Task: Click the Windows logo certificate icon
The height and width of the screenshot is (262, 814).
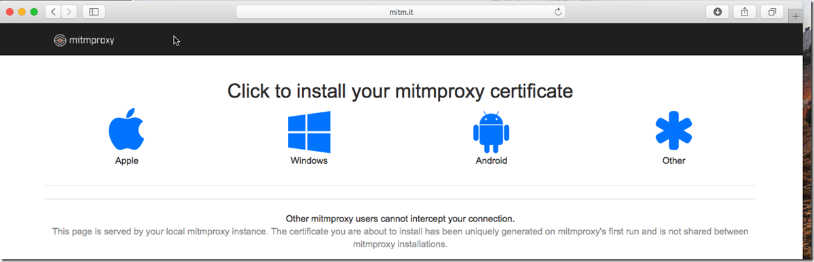Action: pyautogui.click(x=309, y=131)
